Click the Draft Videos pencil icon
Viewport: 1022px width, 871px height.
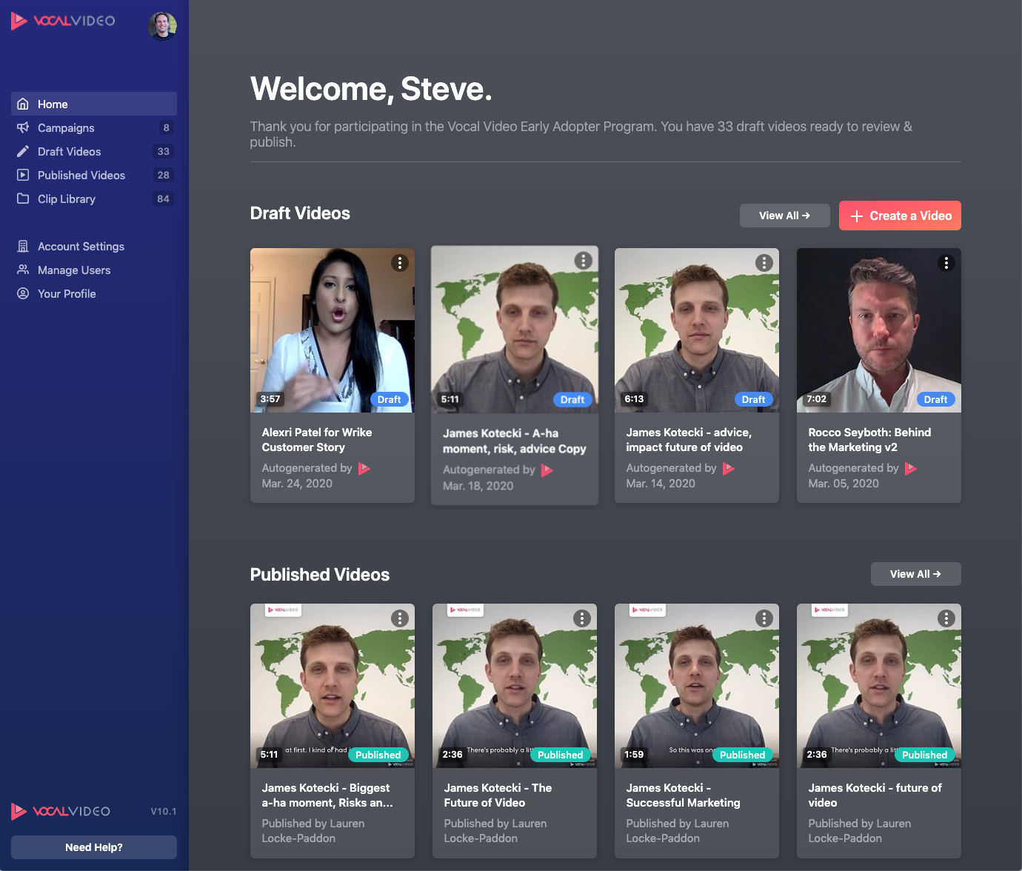[23, 151]
